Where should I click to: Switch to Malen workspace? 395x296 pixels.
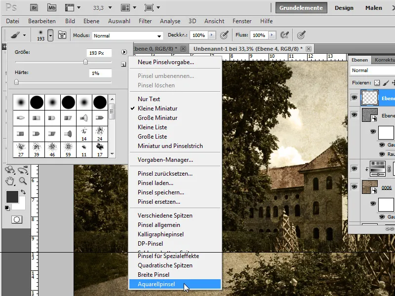click(x=374, y=8)
